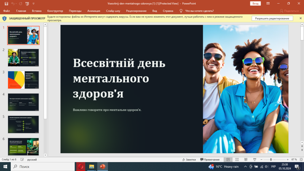Save the presentation from Quick Access toolbar
This screenshot has height=171, width=304.
pyautogui.click(x=6, y=4)
